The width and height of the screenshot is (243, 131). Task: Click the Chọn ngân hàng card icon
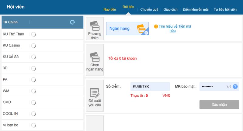click(95, 57)
